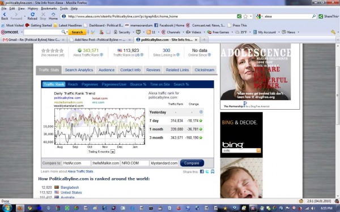
Task: Switch to Add New Post browser tab
Action: click(x=100, y=40)
